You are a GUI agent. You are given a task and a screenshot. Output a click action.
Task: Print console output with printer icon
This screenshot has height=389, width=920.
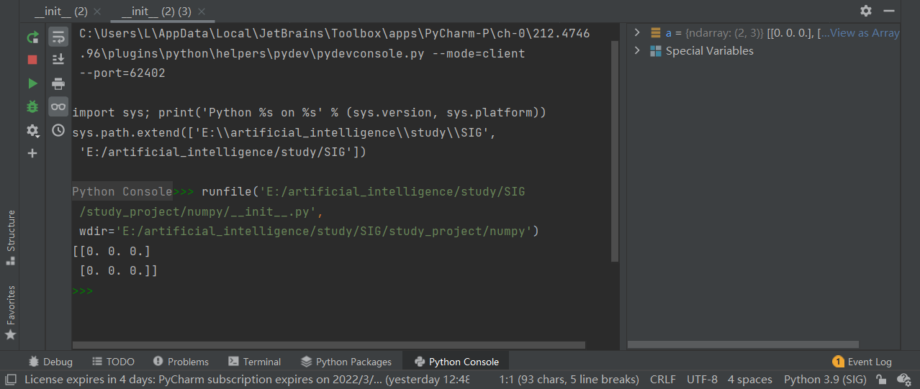(x=58, y=83)
